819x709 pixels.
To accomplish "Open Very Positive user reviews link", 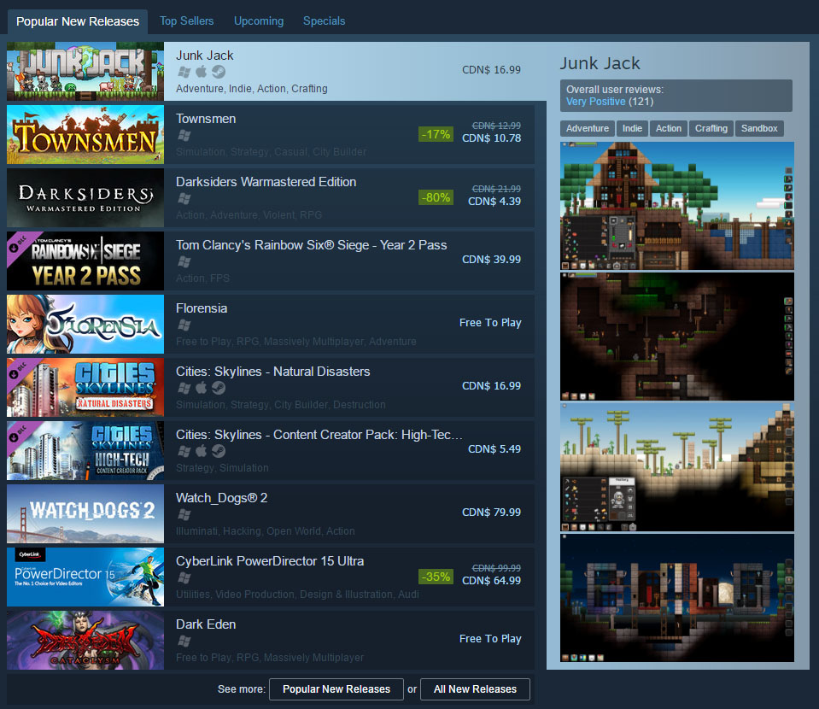I will (595, 102).
